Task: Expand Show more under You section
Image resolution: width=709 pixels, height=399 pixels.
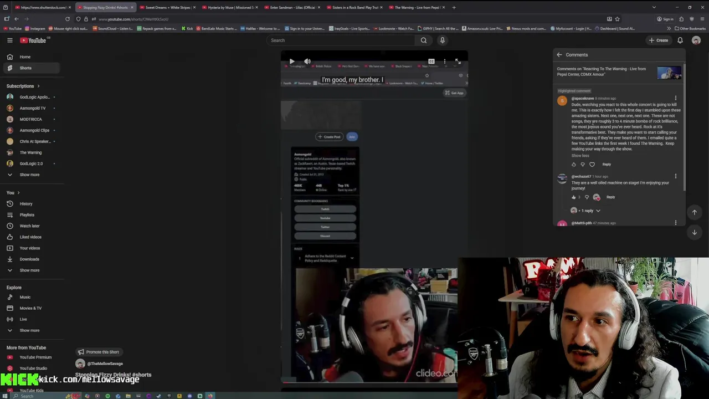Action: click(32, 270)
